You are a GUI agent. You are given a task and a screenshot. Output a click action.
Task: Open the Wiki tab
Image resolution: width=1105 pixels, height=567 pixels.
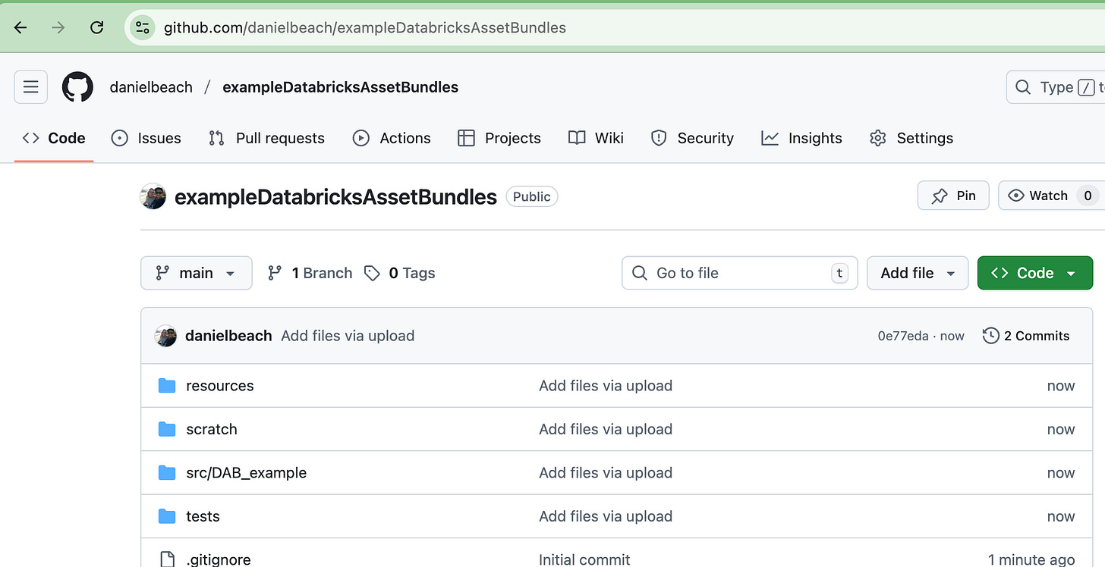point(596,138)
